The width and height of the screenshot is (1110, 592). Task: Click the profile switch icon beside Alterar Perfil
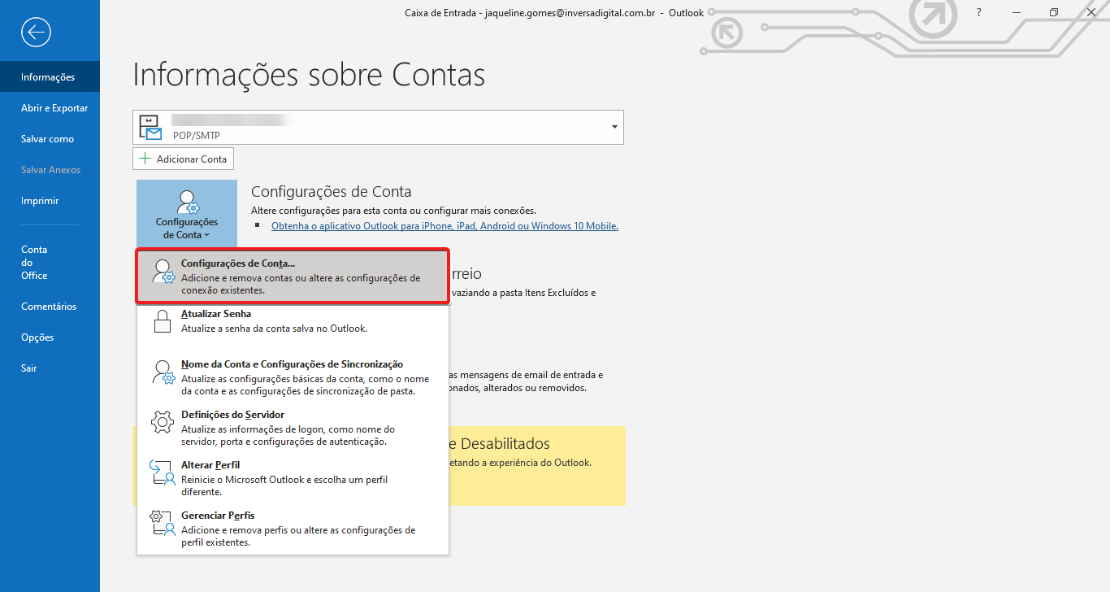click(x=163, y=472)
